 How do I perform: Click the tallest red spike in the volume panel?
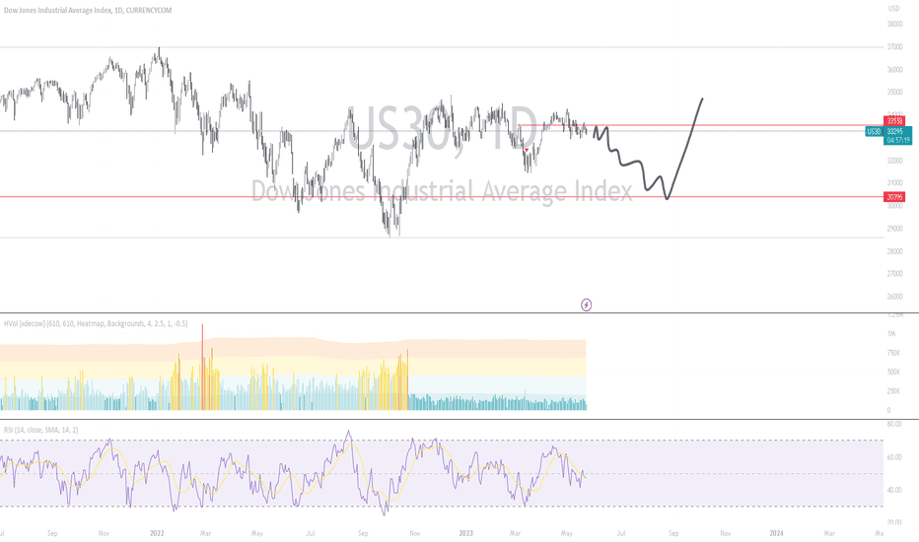pos(202,367)
